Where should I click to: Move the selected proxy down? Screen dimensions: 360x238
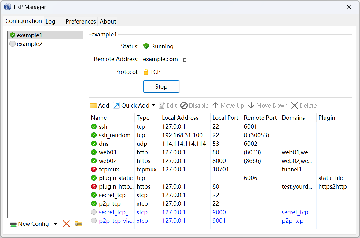pos(251,105)
